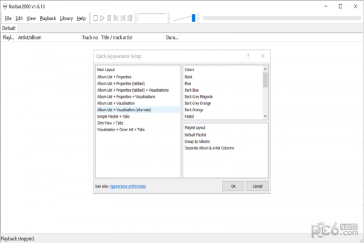This screenshot has width=364, height=243.
Task: Confirm the dialog with OK
Action: [234, 187]
